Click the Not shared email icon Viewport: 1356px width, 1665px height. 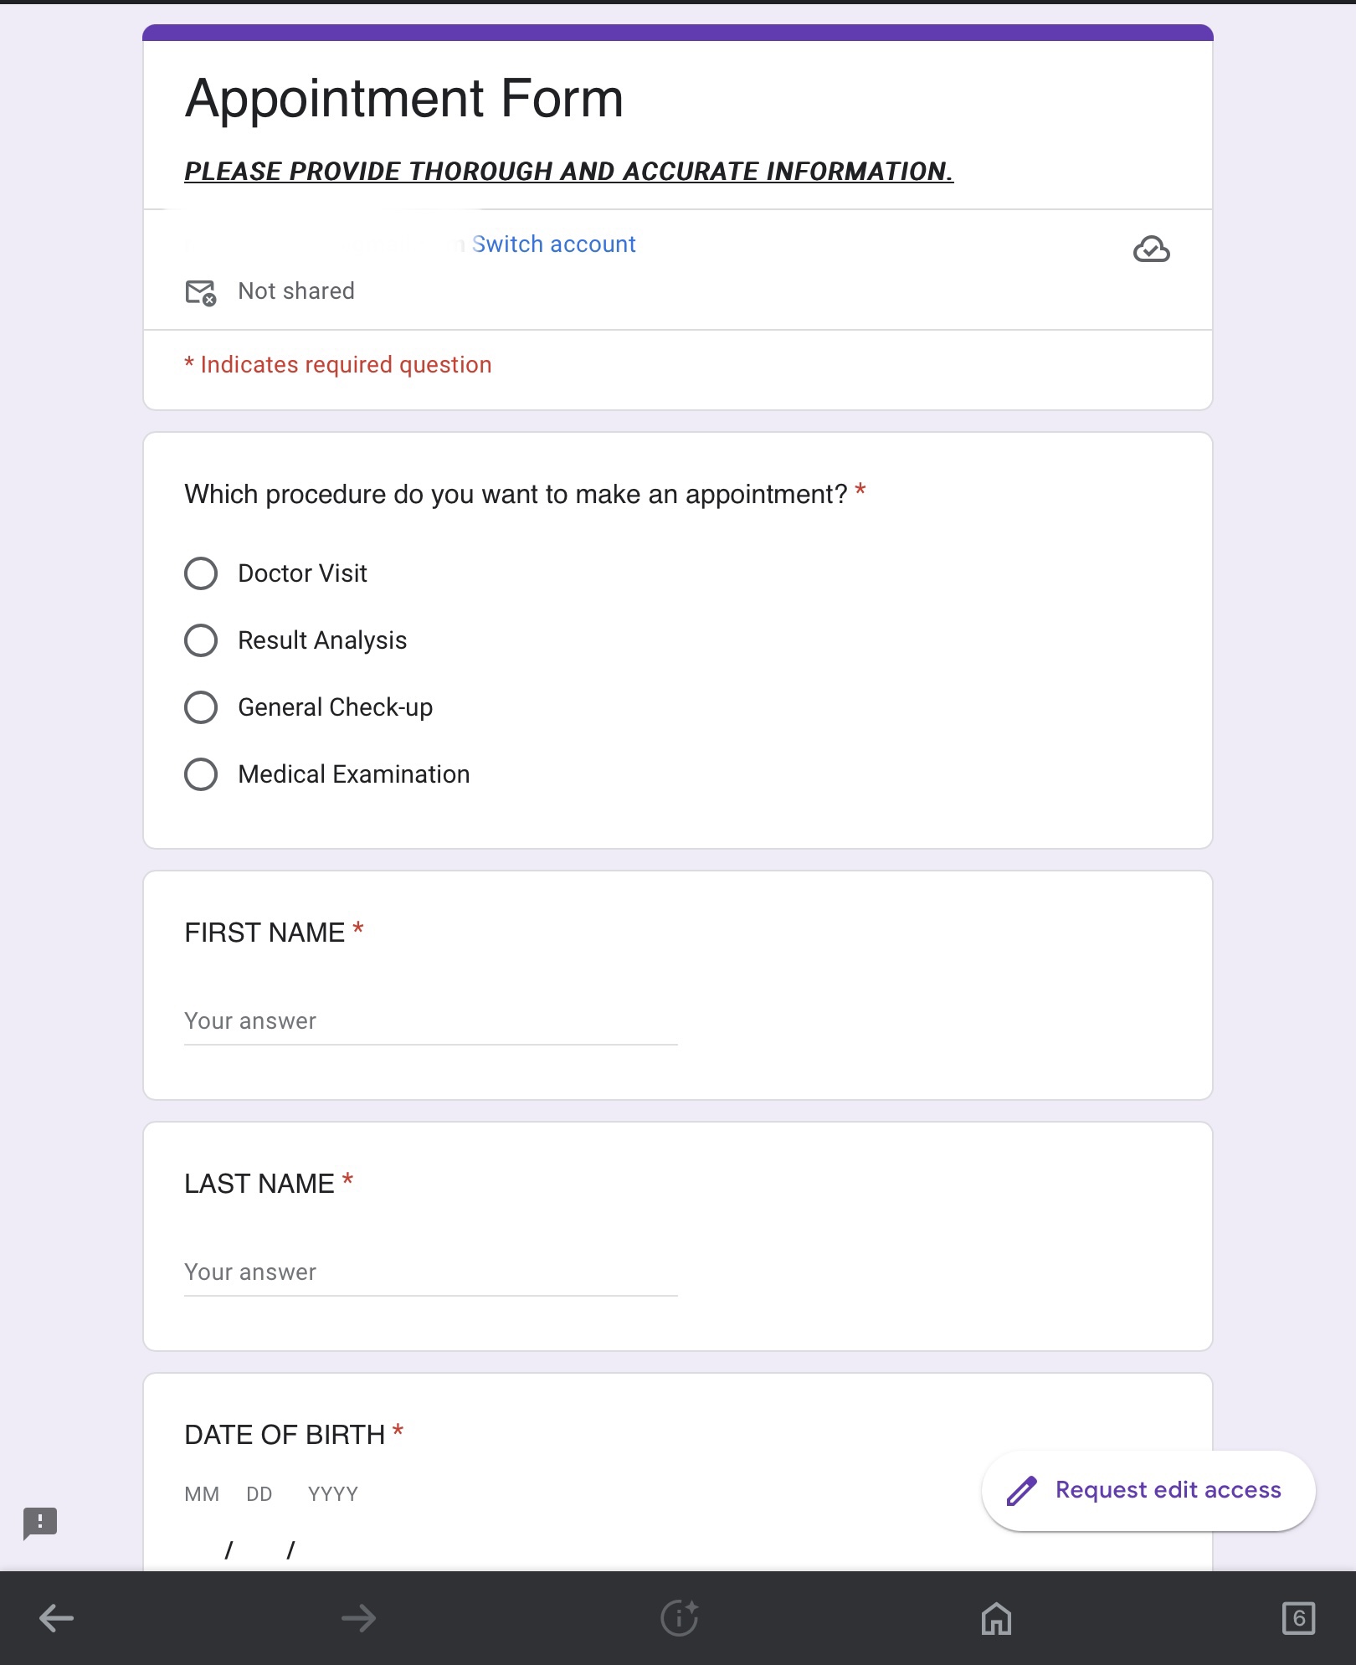click(x=201, y=292)
